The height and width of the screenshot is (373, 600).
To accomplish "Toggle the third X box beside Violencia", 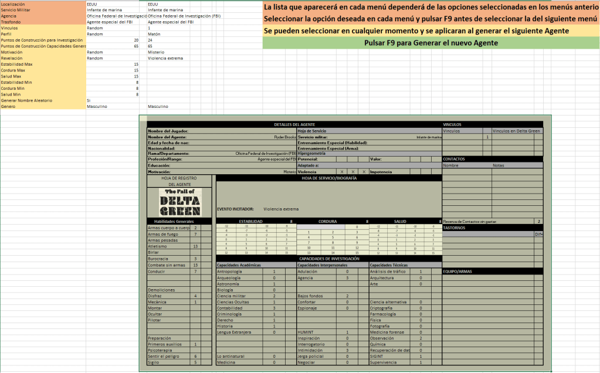I will click(364, 172).
